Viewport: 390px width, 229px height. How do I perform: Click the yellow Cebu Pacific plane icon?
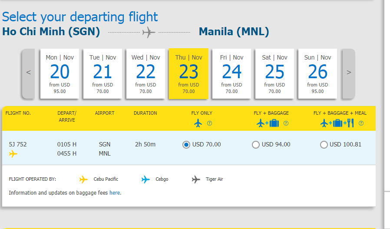tap(84, 179)
